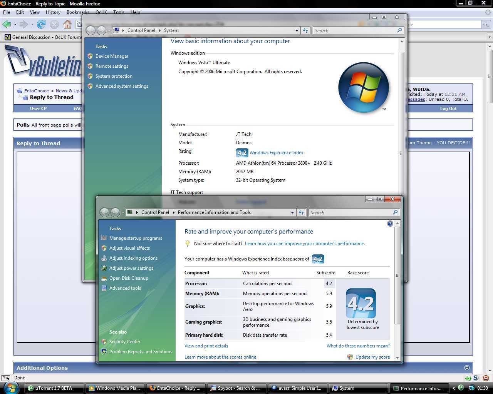
Task: Click the large 4.2 base score badge
Action: [x=361, y=303]
